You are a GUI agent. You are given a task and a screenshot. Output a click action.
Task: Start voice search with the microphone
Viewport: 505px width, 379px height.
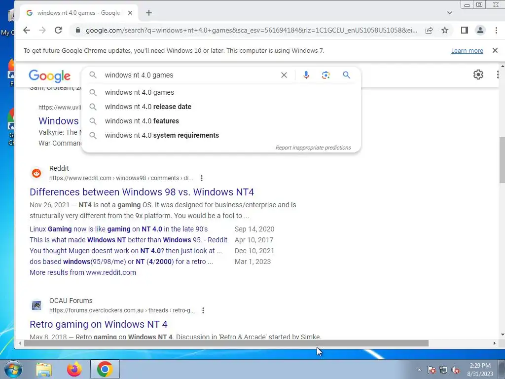pos(306,75)
